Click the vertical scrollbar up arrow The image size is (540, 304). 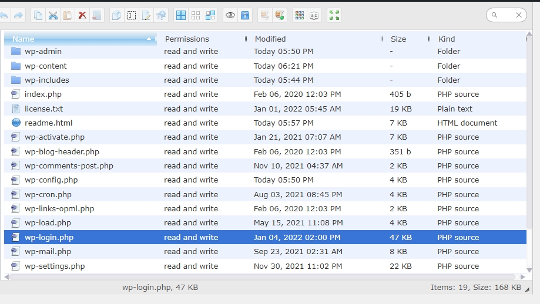(x=529, y=33)
